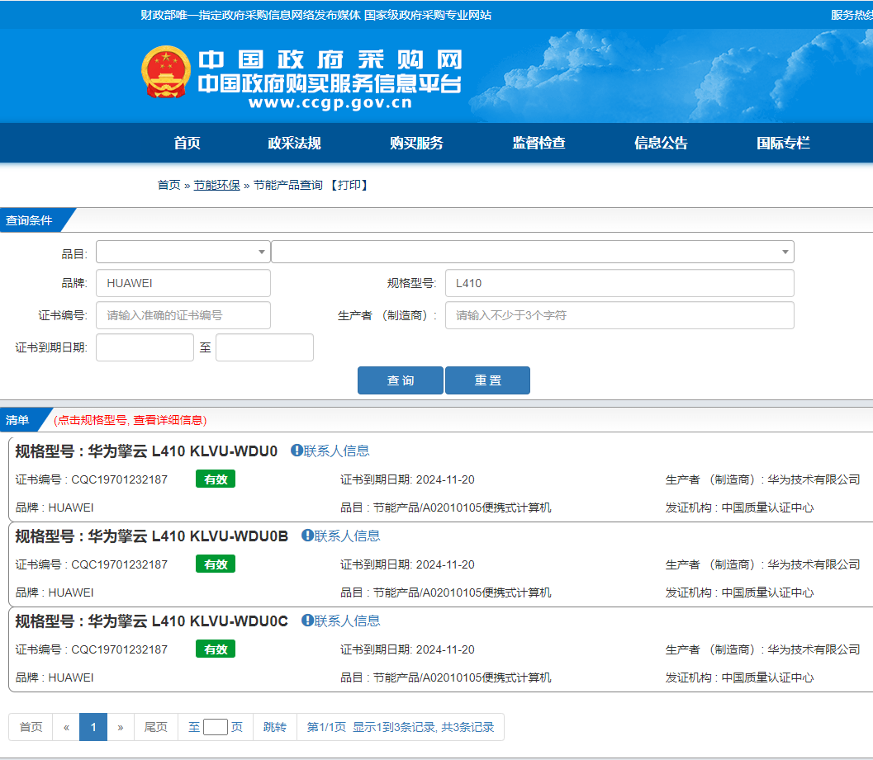
Task: Click the 【打印】 print link
Action: tap(348, 186)
